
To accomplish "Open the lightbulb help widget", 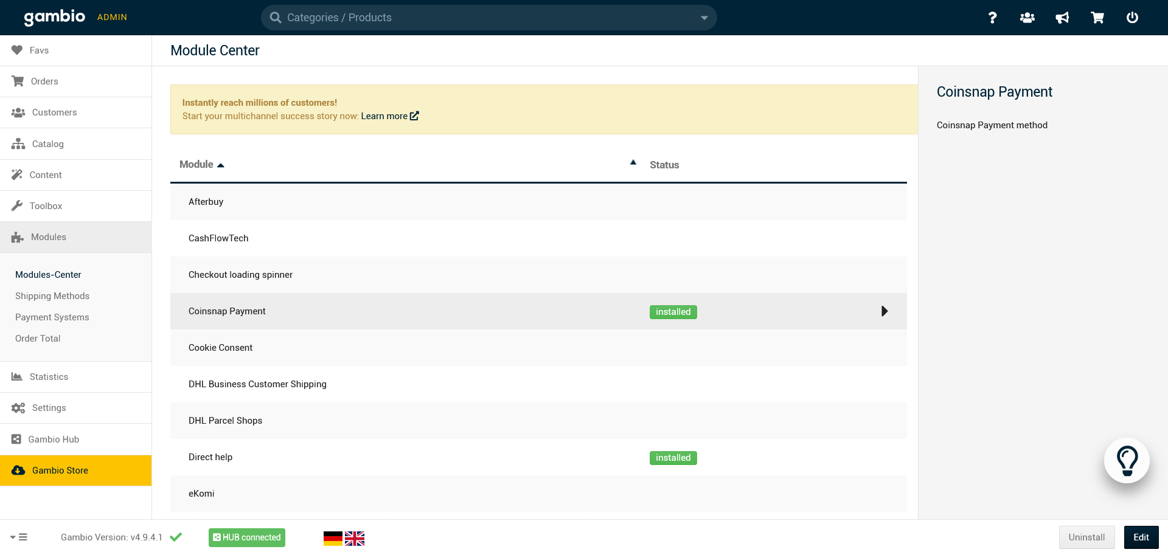I will coord(1127,461).
